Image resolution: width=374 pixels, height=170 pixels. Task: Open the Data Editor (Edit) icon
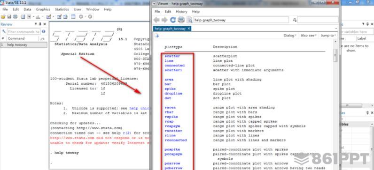coord(59,16)
